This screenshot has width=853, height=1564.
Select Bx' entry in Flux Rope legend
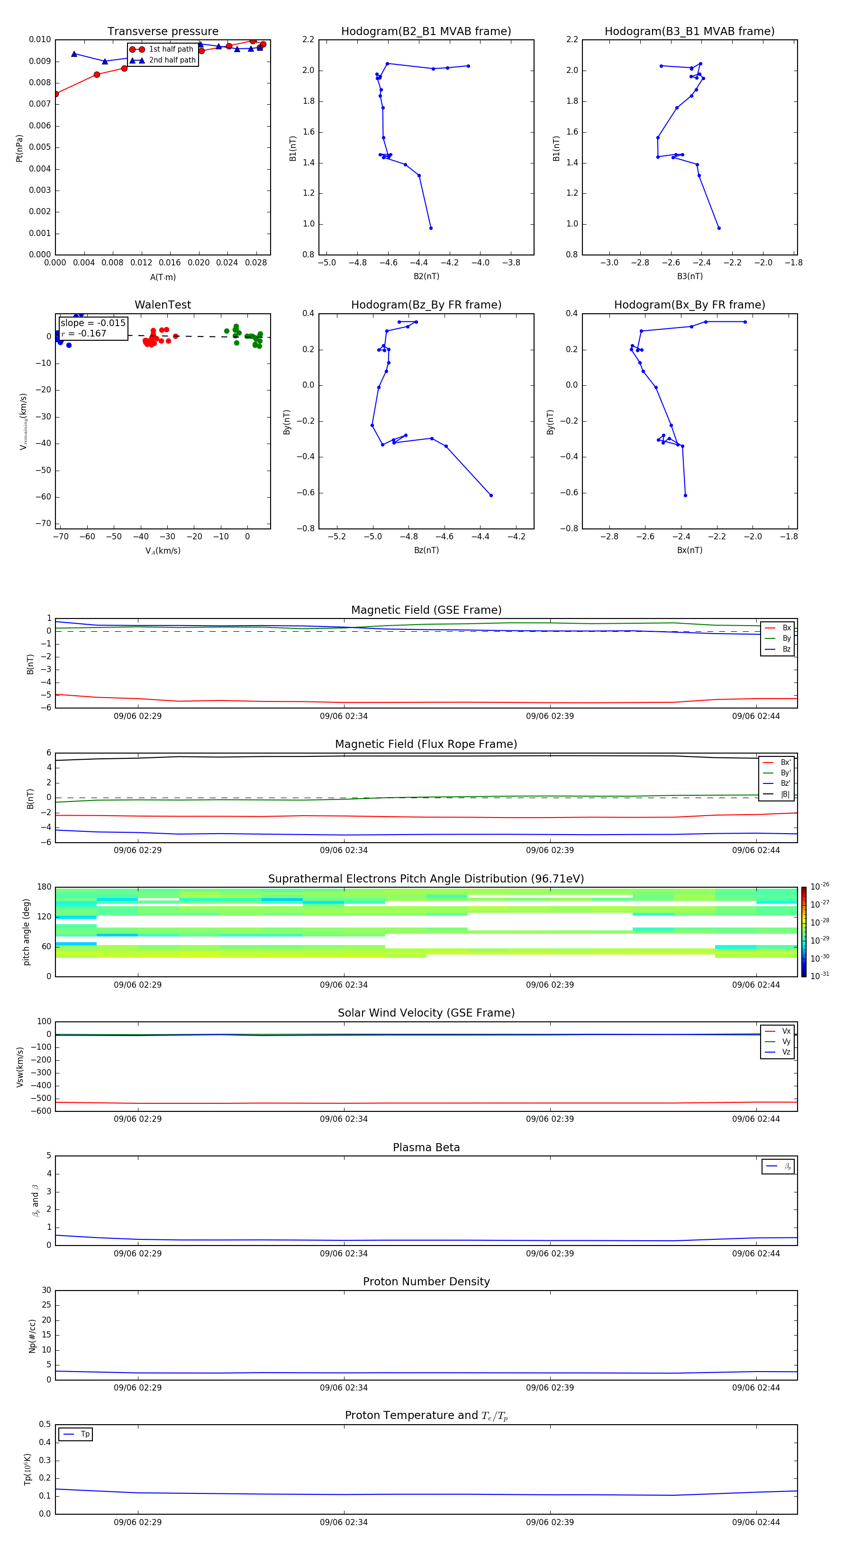click(x=777, y=763)
